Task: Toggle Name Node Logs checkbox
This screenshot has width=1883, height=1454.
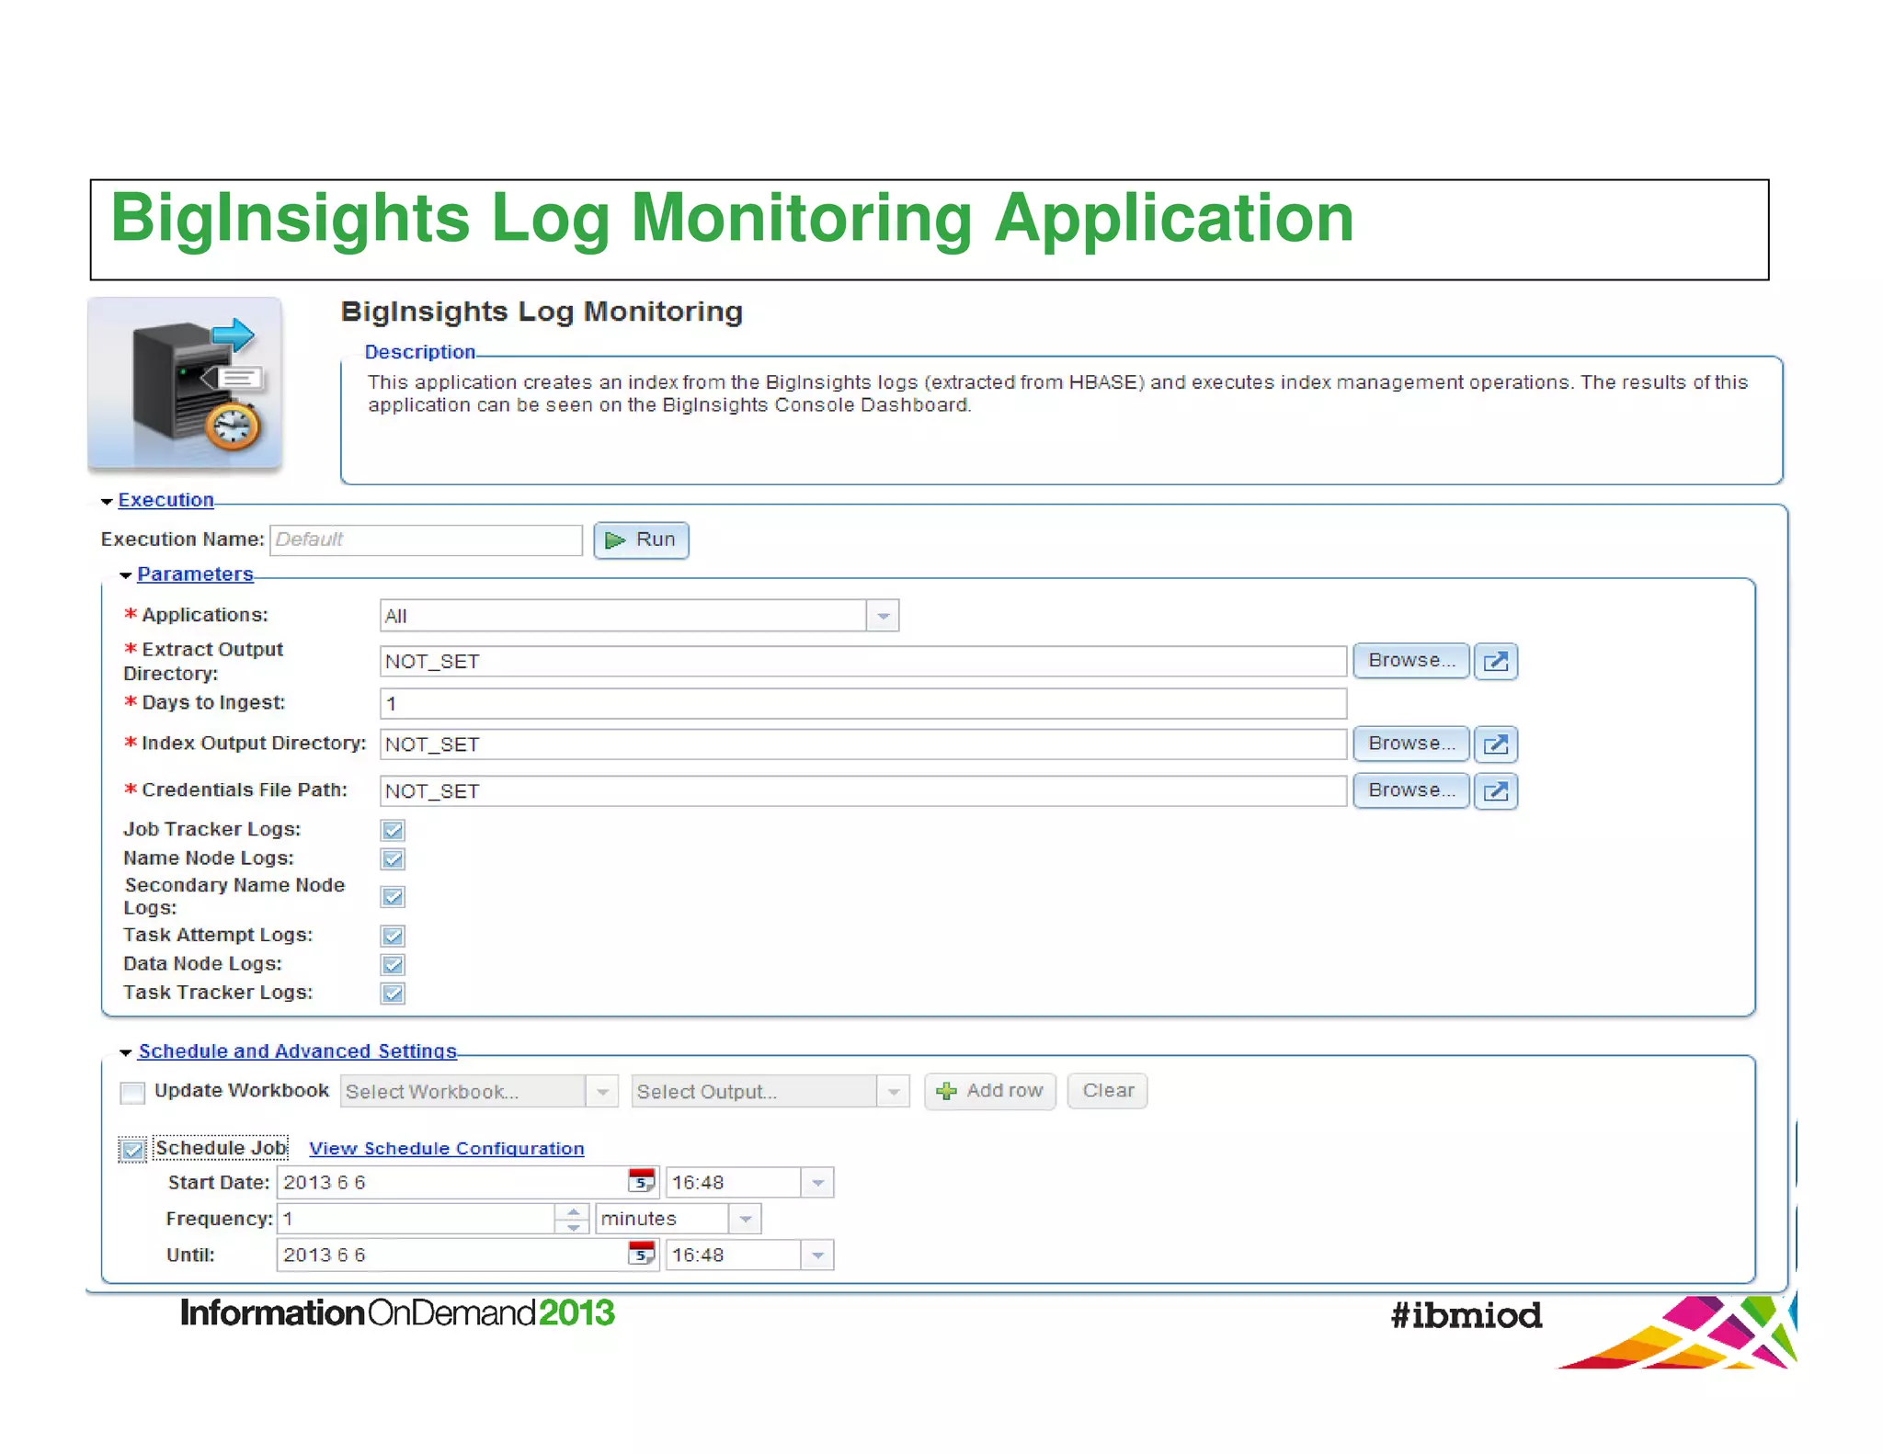Action: pos(393,858)
